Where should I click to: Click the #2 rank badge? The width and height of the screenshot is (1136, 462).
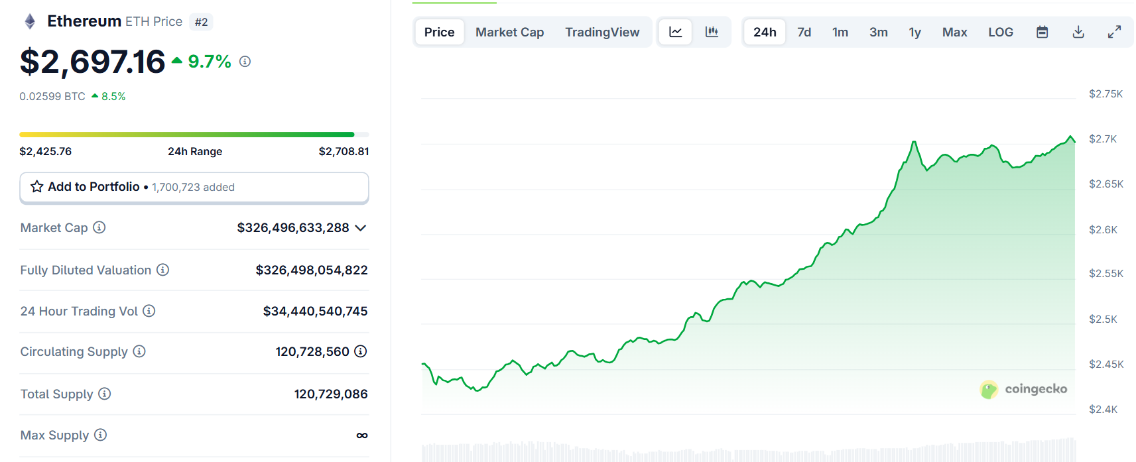coord(201,22)
